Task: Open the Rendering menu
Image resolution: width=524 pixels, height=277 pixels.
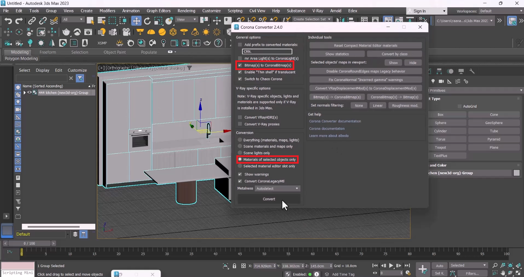Action: click(x=186, y=11)
